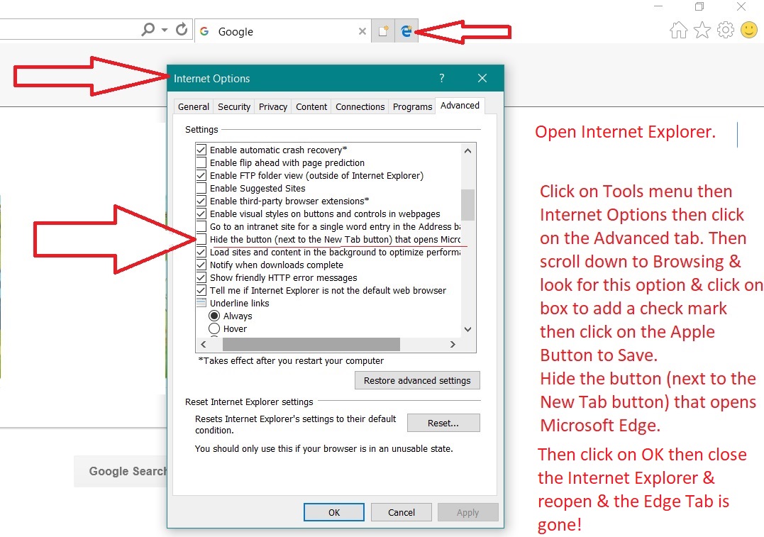Refresh the page using reload icon
The width and height of the screenshot is (764, 537).
tap(182, 30)
